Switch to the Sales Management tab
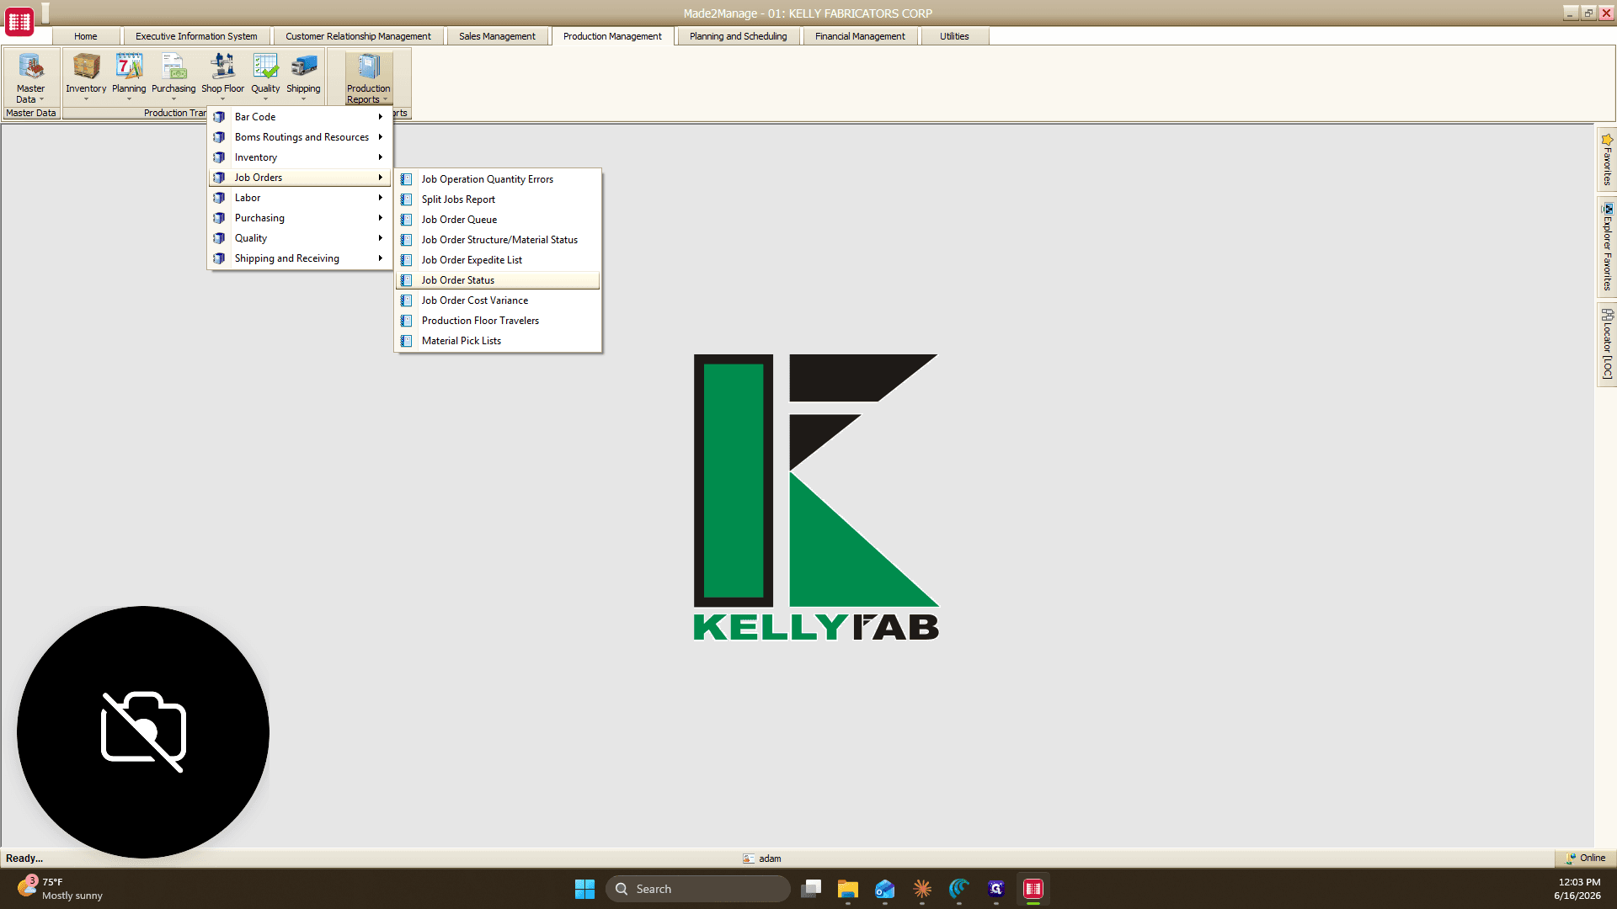This screenshot has height=909, width=1617. coord(497,36)
